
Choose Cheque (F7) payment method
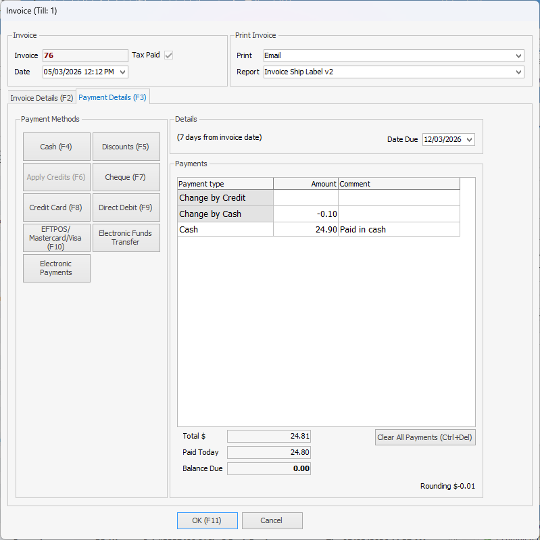126,177
